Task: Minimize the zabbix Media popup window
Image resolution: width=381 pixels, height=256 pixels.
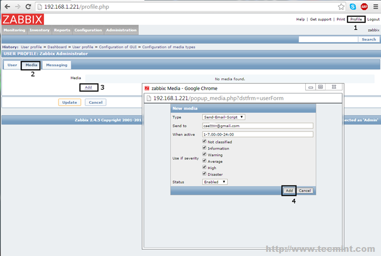Action: point(311,87)
